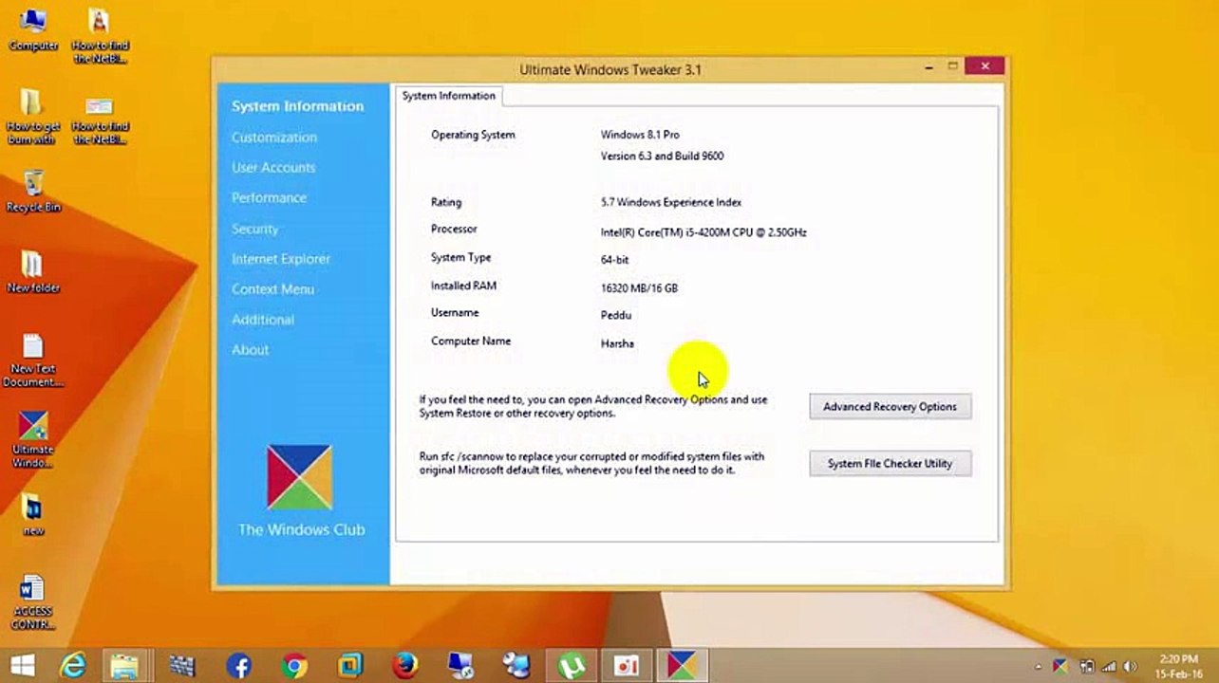This screenshot has height=683, width=1219.
Task: Open the Customization section in sidebar
Action: pyautogui.click(x=274, y=138)
